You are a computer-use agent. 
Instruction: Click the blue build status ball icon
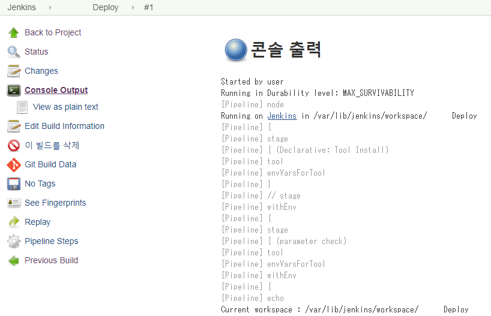(x=236, y=50)
